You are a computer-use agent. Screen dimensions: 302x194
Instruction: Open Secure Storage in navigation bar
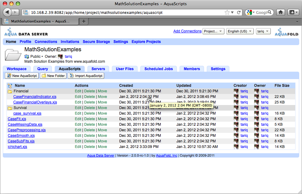click(96, 42)
